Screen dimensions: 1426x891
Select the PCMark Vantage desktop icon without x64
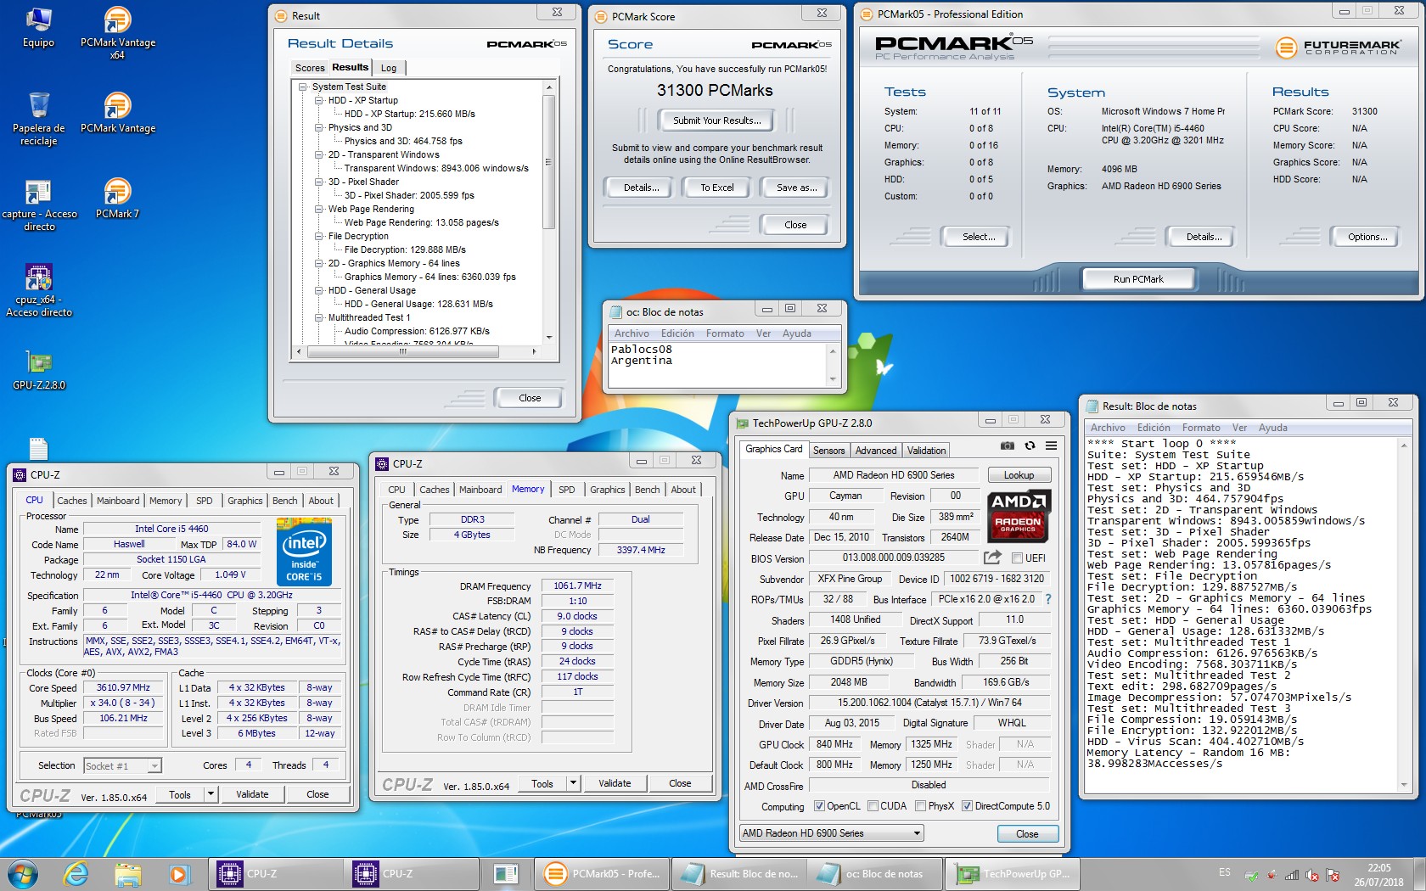[x=117, y=113]
